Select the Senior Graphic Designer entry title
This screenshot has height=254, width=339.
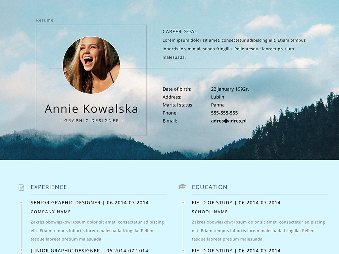click(89, 203)
